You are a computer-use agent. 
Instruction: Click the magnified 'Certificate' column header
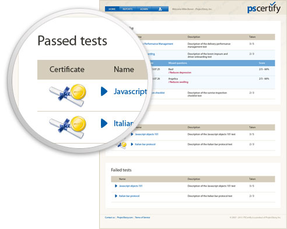(67, 69)
